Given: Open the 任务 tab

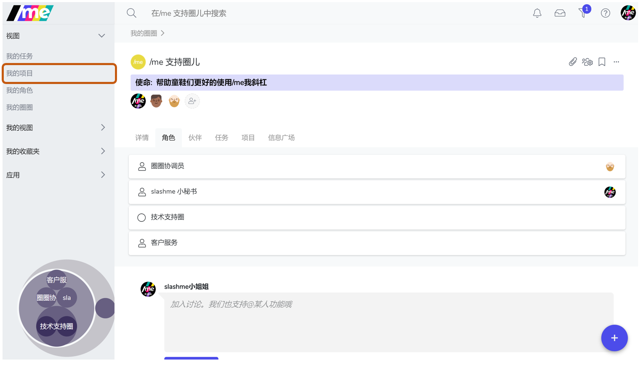Looking at the screenshot, I should 221,137.
